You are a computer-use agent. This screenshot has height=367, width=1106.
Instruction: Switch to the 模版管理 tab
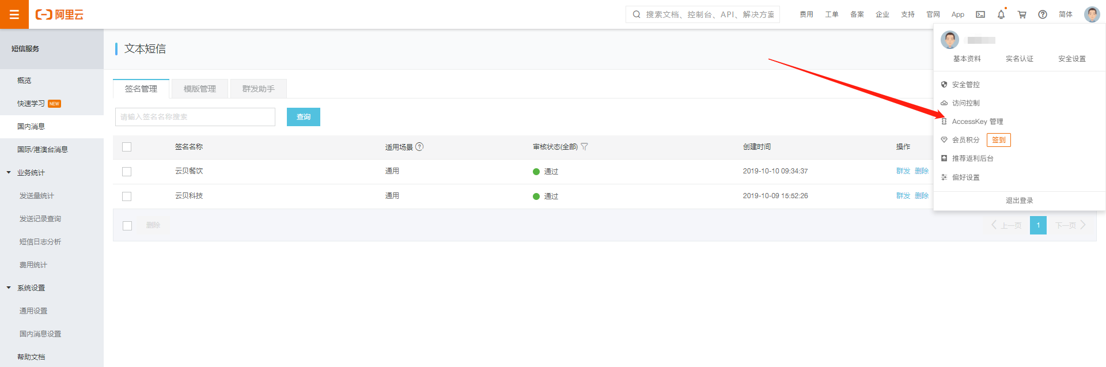pyautogui.click(x=200, y=89)
